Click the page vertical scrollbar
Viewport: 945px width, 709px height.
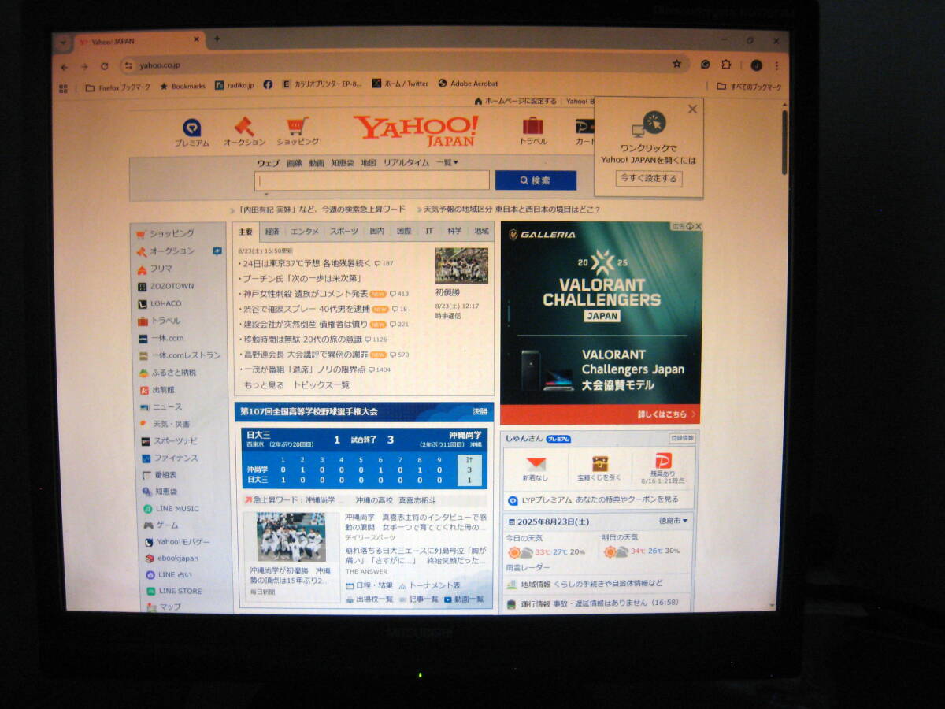784,142
